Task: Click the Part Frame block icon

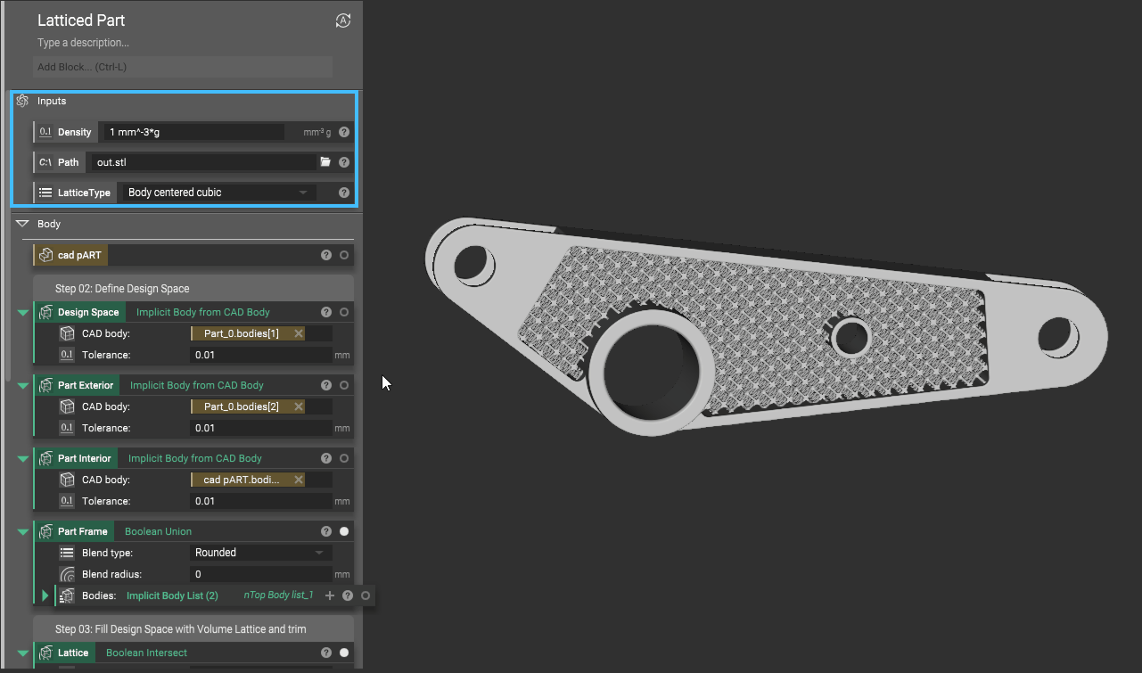Action: [x=45, y=531]
